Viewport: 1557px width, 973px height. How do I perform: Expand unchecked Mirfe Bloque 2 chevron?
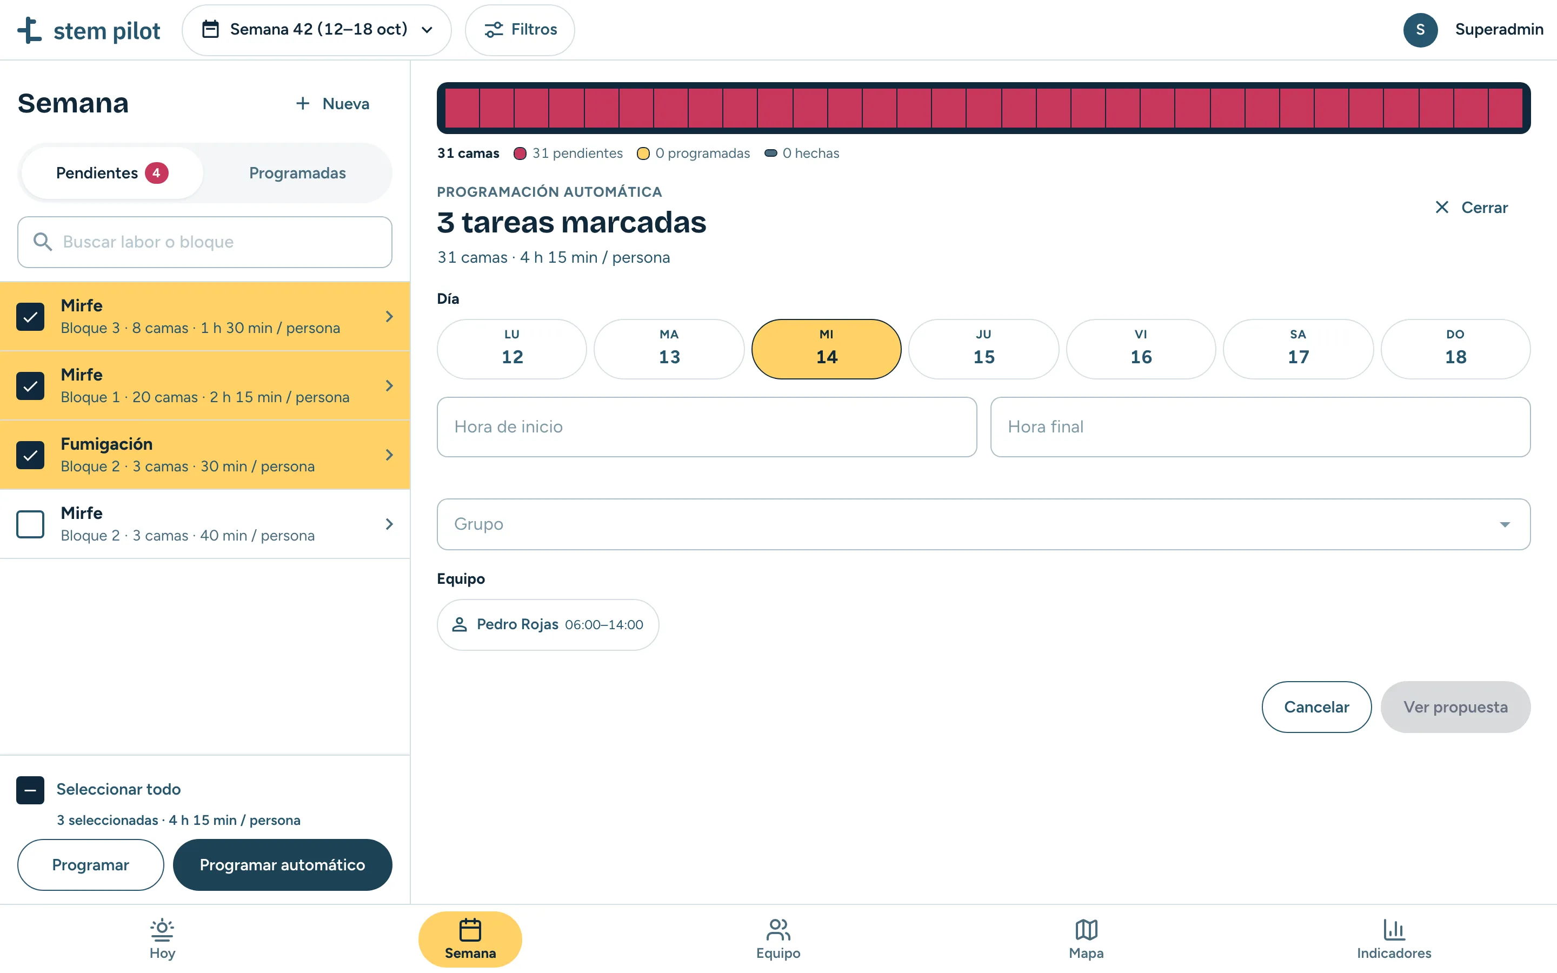389,524
